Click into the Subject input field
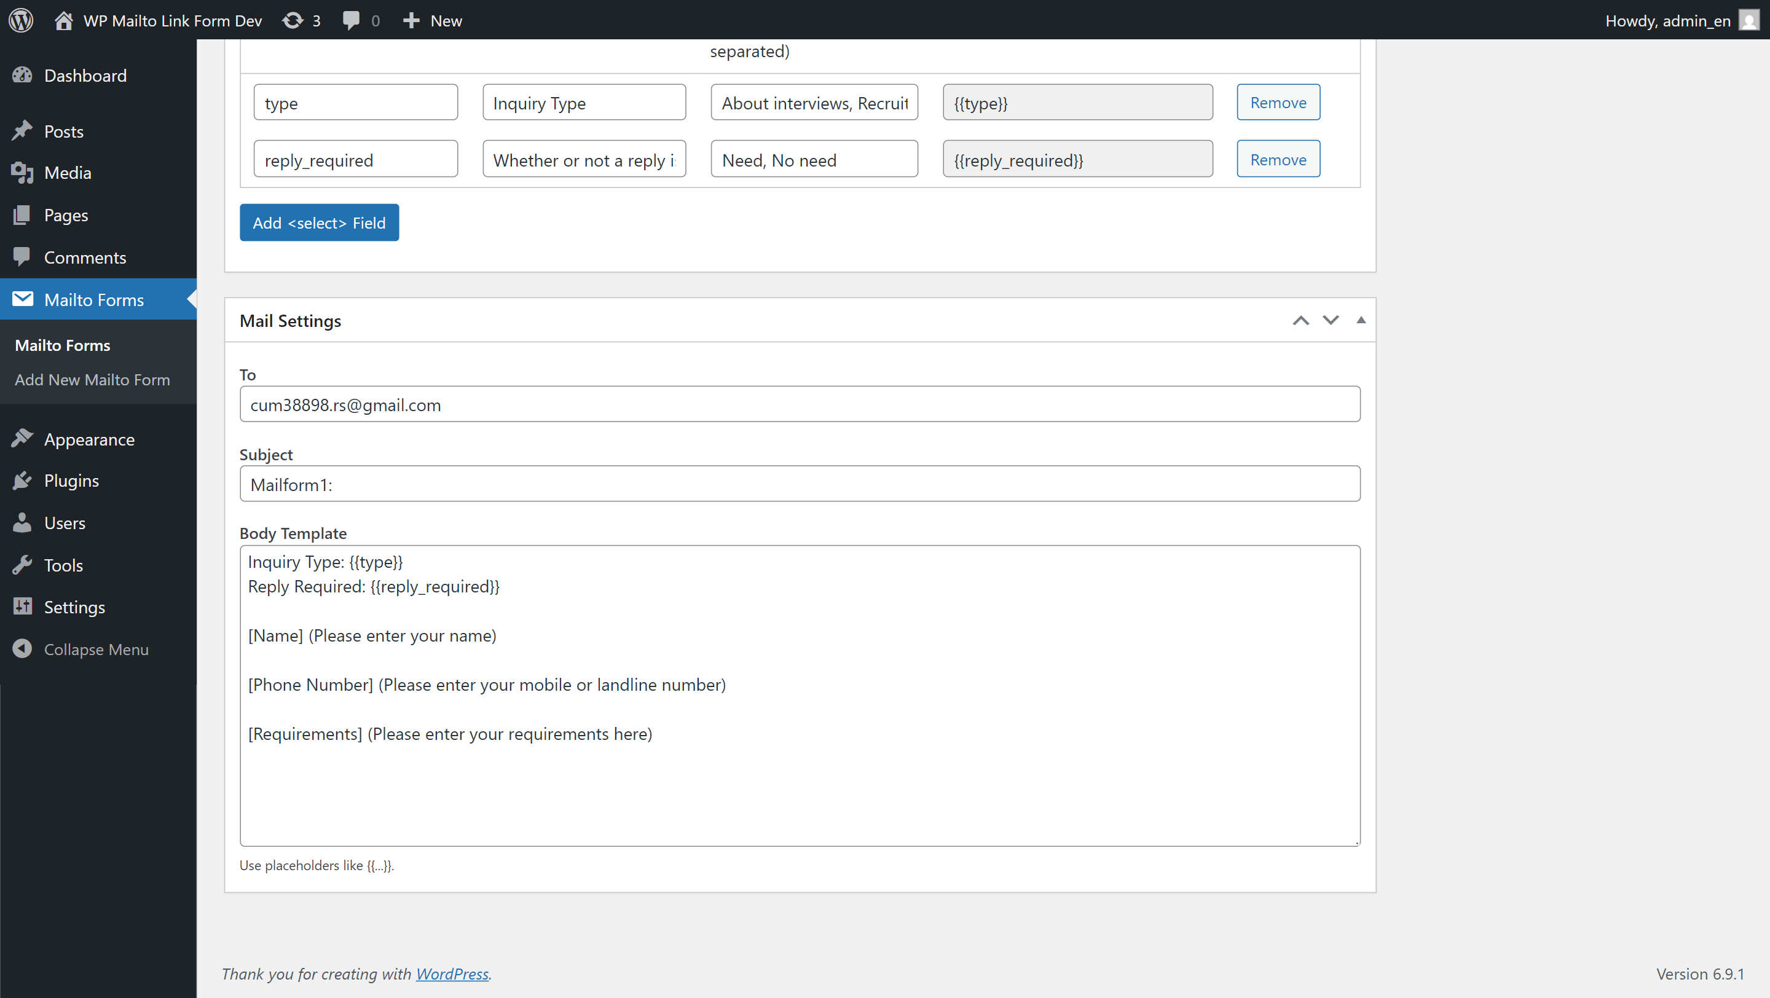1770x998 pixels. pyautogui.click(x=800, y=484)
